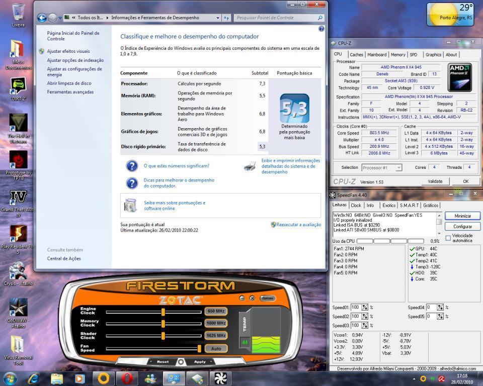Adjust the Speed01 spinner arrows

pyautogui.click(x=365, y=307)
